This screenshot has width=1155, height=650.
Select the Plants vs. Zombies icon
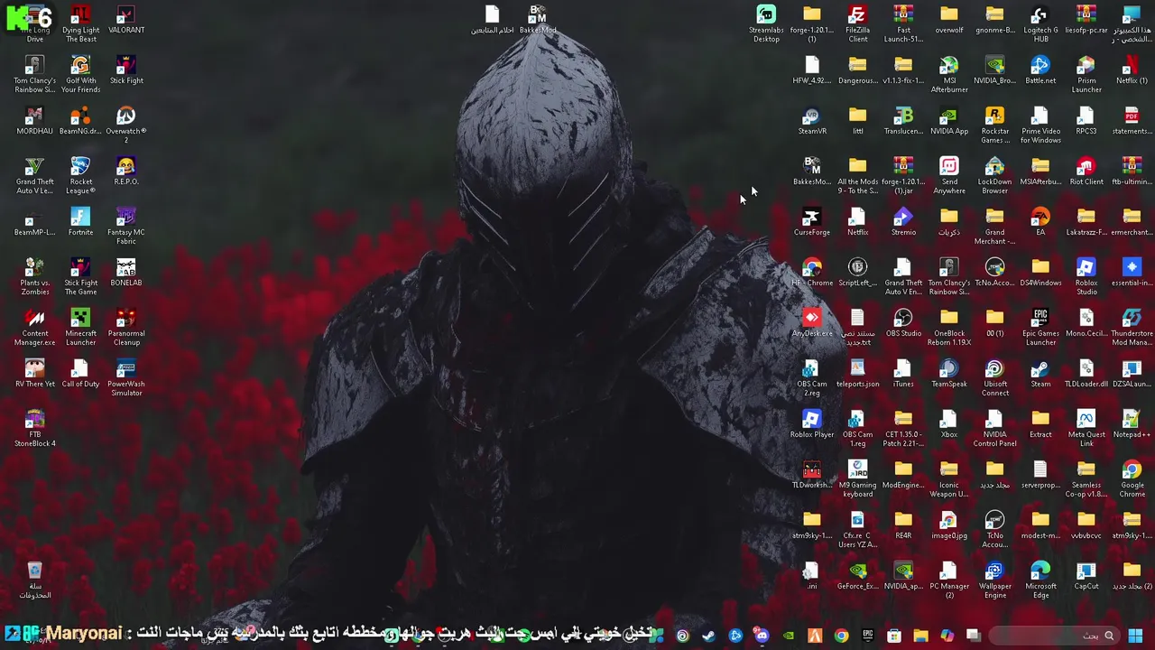click(34, 276)
